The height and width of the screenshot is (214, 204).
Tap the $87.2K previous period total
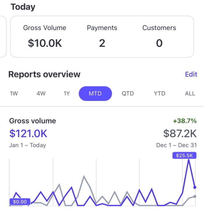[180, 134]
